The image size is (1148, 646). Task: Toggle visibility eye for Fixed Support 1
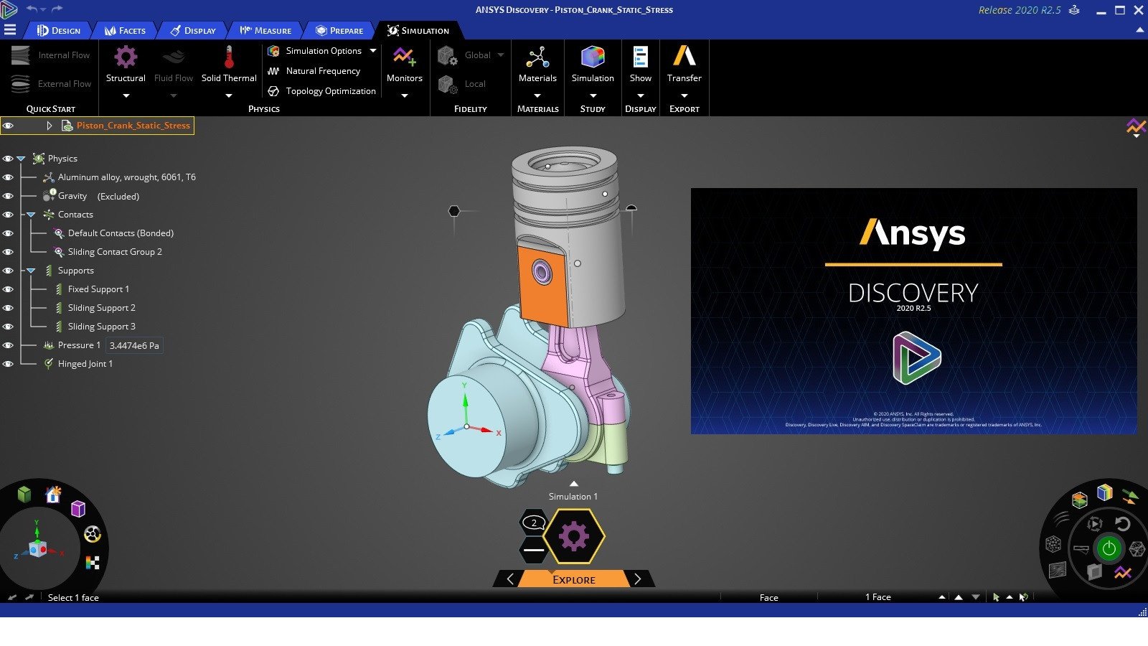(8, 289)
